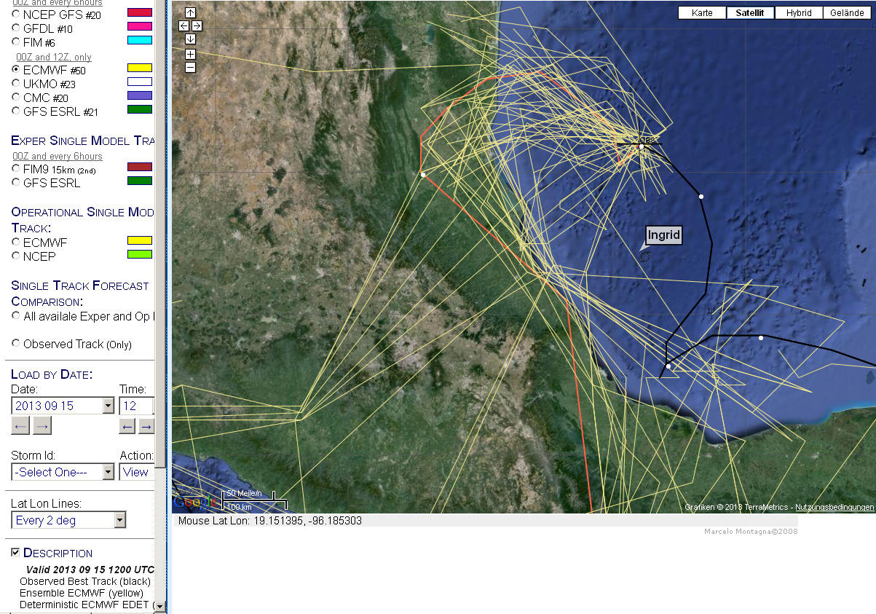Advance to next date with right arrow
This screenshot has height=614, width=876.
pyautogui.click(x=42, y=426)
